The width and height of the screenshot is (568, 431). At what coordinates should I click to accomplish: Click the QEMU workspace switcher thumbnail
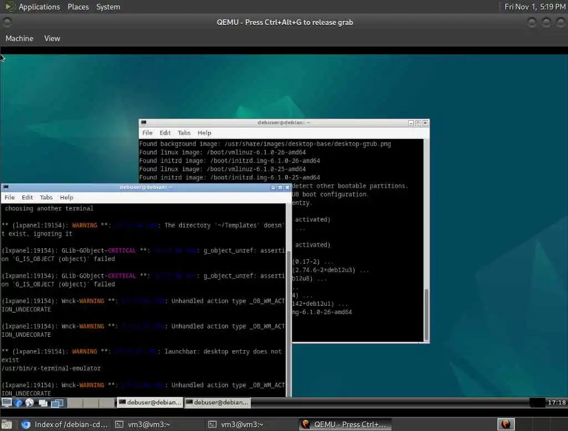coord(506,424)
